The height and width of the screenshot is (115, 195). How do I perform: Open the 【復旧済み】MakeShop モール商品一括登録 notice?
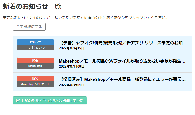click(123, 79)
